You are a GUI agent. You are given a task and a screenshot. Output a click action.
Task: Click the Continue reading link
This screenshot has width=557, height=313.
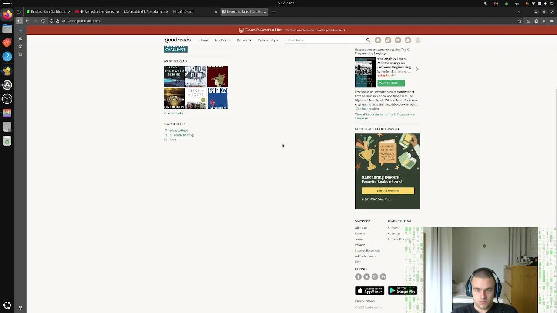[x=367, y=109]
